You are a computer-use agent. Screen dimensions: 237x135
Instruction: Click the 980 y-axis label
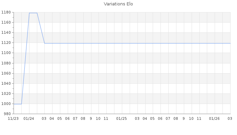pos(7,114)
